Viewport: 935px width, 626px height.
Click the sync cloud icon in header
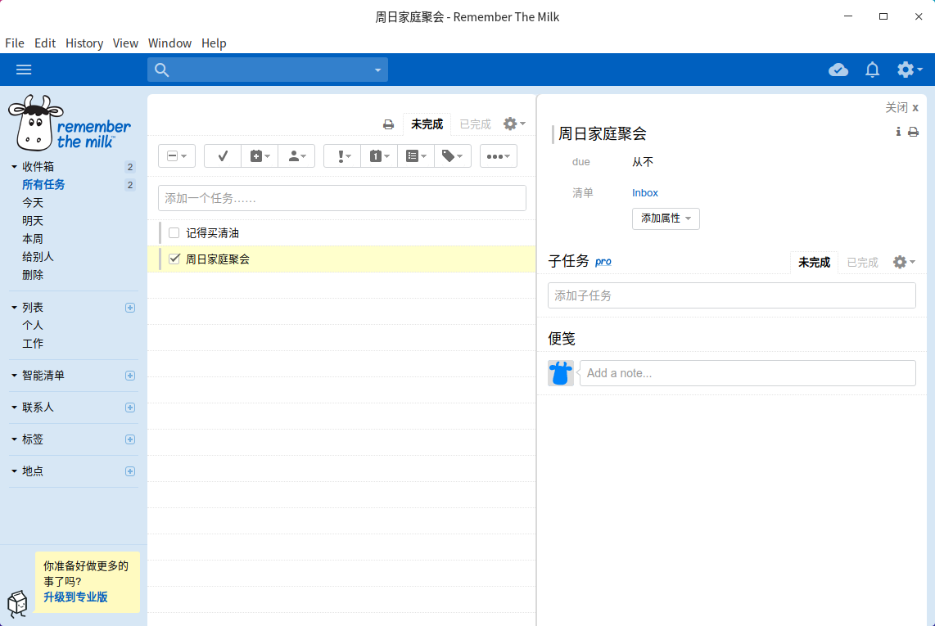(x=838, y=70)
